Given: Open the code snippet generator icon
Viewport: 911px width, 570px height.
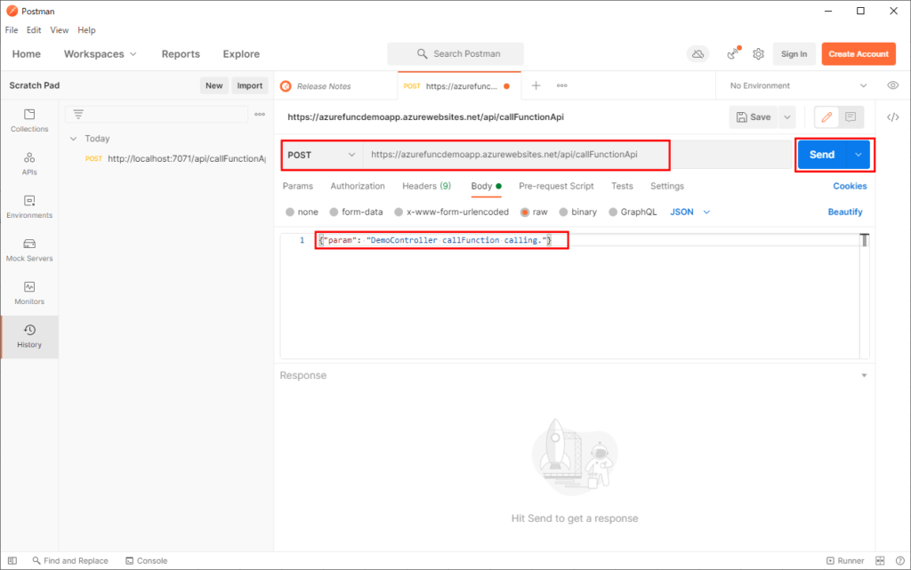Looking at the screenshot, I should [x=893, y=116].
